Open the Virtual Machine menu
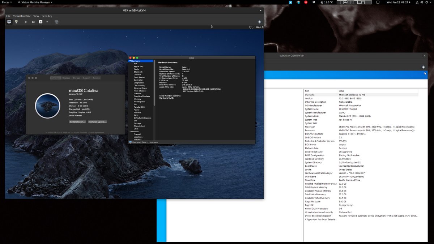Screen dimensions: 434x244 coord(22,16)
